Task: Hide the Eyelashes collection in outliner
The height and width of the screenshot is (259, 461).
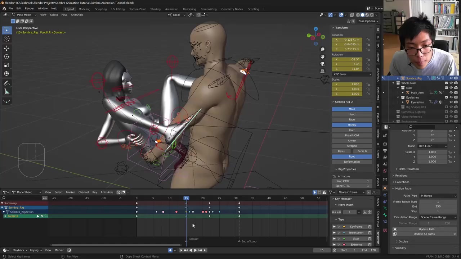Action: pos(451,97)
